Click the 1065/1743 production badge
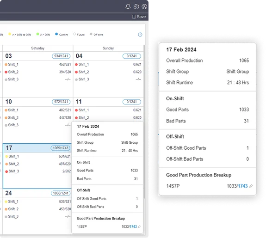266x238 pixels. tap(61, 148)
